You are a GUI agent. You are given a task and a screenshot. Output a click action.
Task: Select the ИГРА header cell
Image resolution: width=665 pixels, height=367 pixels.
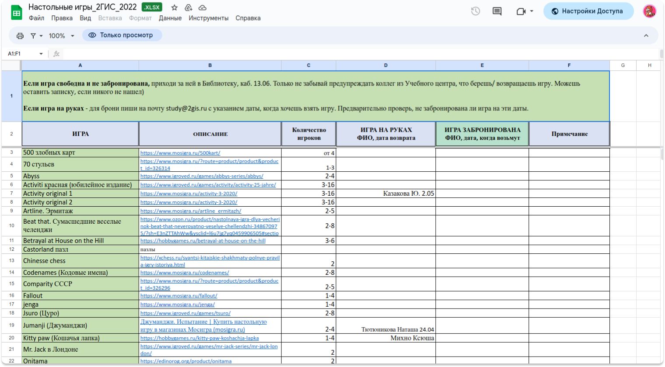pos(80,134)
